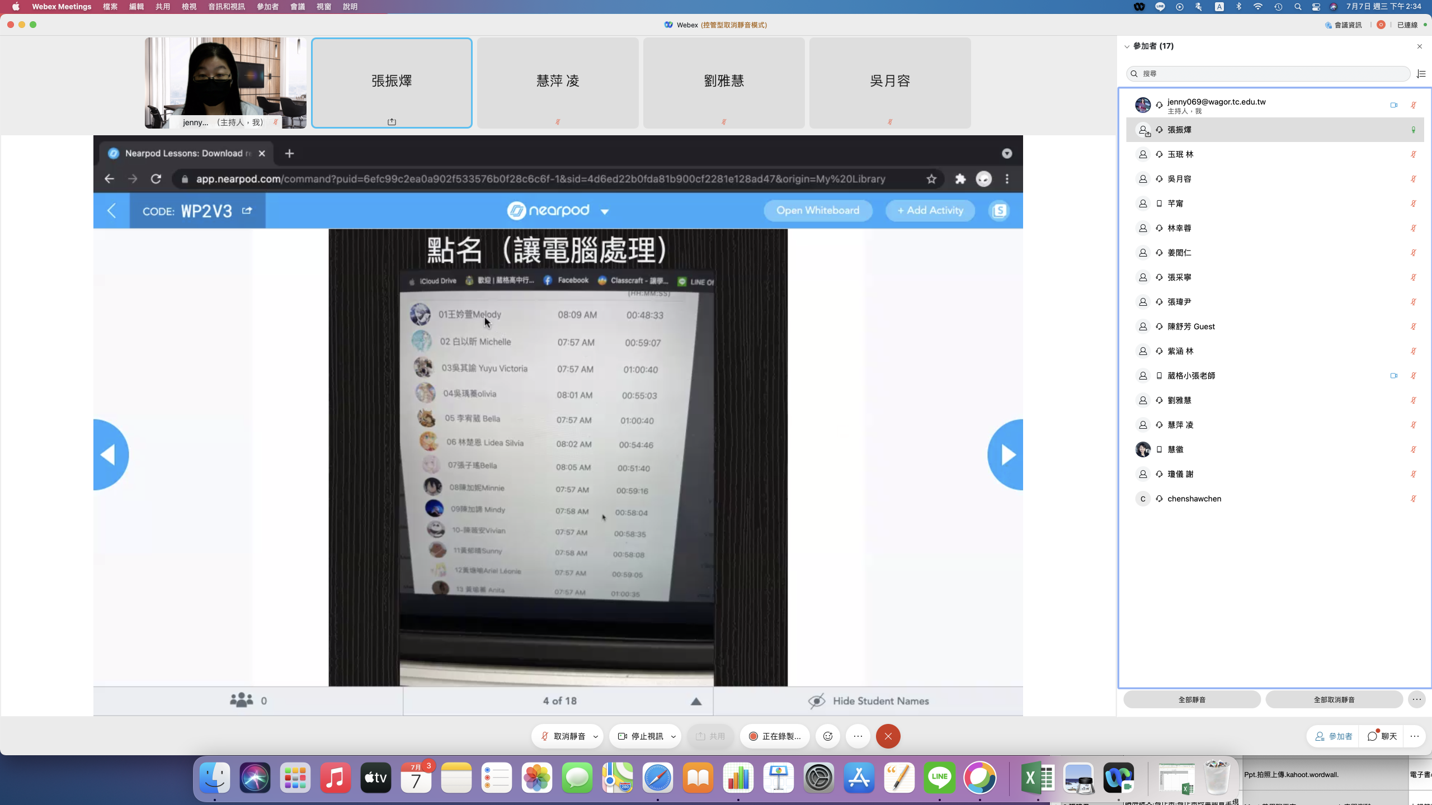1432x805 pixels.
Task: Unmute my microphone with 取消靜音 button
Action: [563, 736]
